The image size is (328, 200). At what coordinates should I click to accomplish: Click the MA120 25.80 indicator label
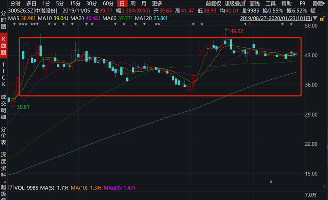[151, 18]
